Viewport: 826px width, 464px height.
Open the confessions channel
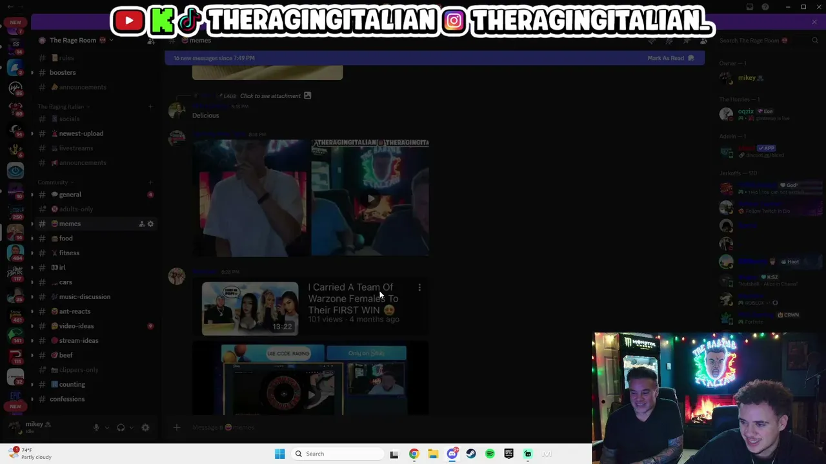coord(96,399)
